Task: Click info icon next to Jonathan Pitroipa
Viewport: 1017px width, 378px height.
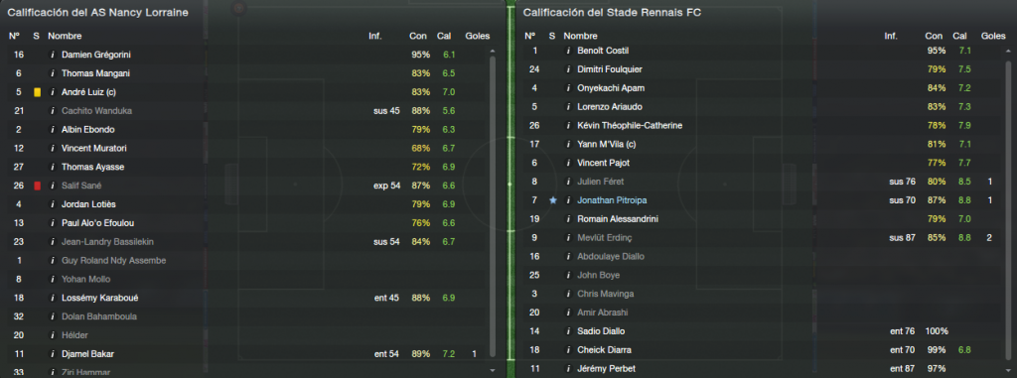Action: point(567,201)
